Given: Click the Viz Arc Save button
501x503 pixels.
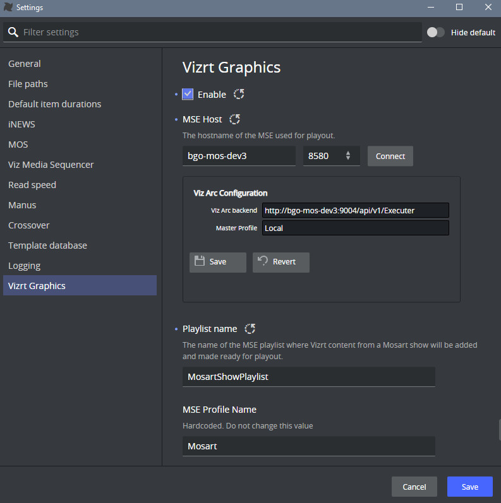Looking at the screenshot, I should pyautogui.click(x=217, y=262).
